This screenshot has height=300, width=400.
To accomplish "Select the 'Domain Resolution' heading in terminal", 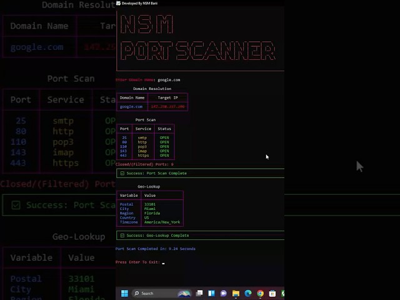I will click(152, 89).
